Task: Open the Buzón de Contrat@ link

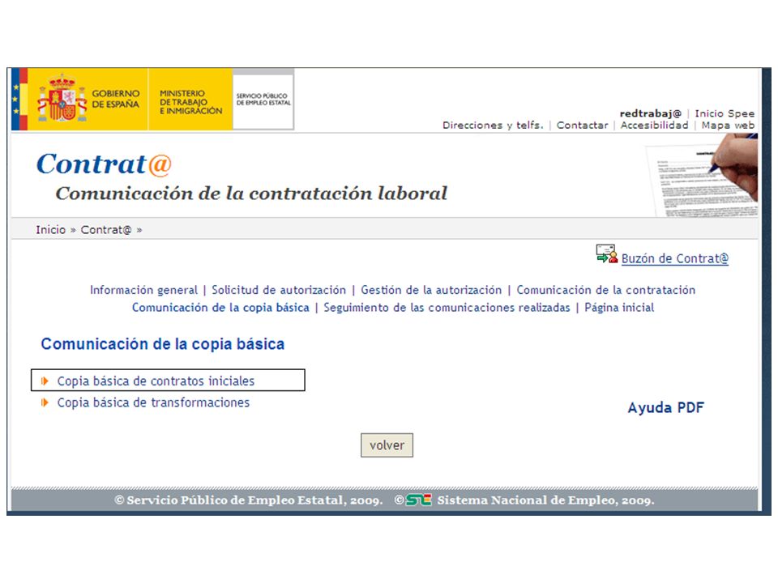Action: point(675,258)
